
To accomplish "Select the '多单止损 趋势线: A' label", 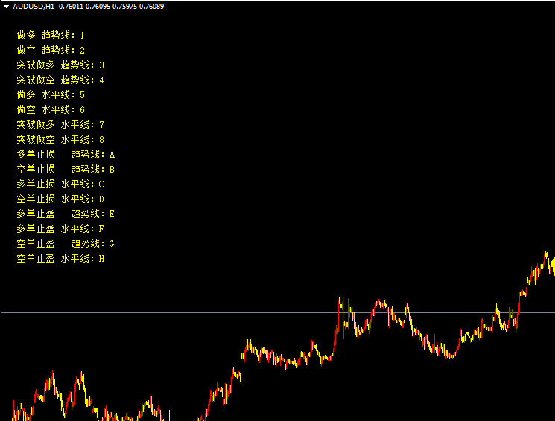I will tap(66, 154).
